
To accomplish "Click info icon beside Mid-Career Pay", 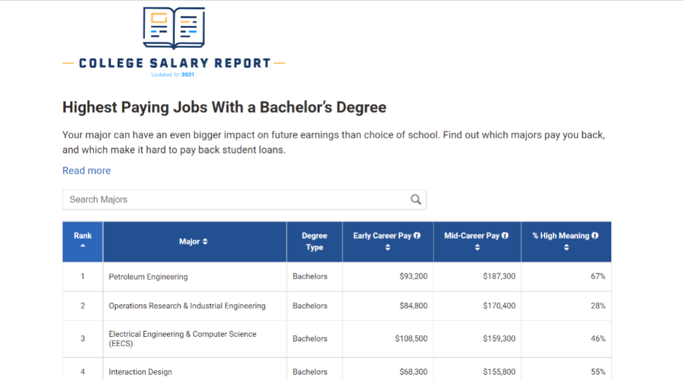I will [505, 236].
